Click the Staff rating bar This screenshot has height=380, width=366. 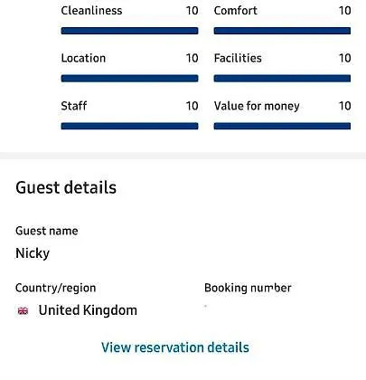129,126
